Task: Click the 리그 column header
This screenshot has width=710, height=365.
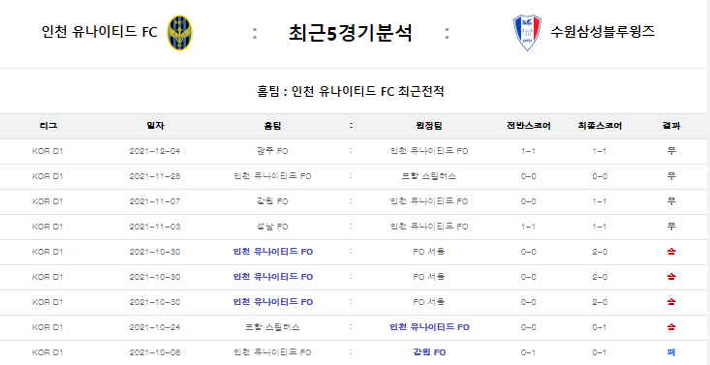Action: click(x=47, y=126)
